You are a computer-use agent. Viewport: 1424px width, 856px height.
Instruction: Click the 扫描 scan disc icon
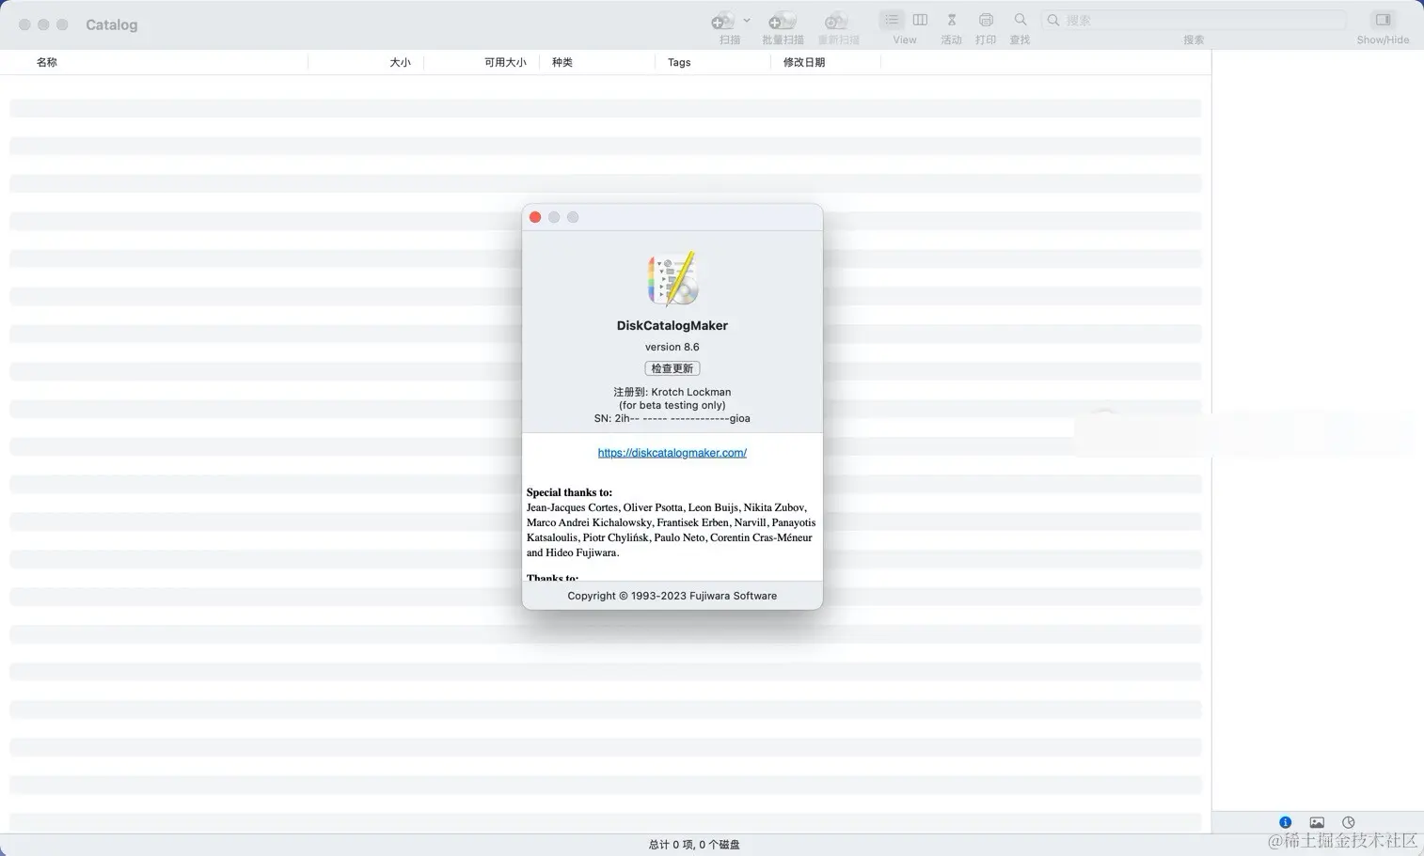(x=722, y=21)
